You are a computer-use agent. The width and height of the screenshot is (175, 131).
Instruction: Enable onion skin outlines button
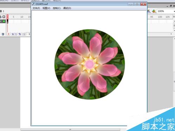click(16, 34)
